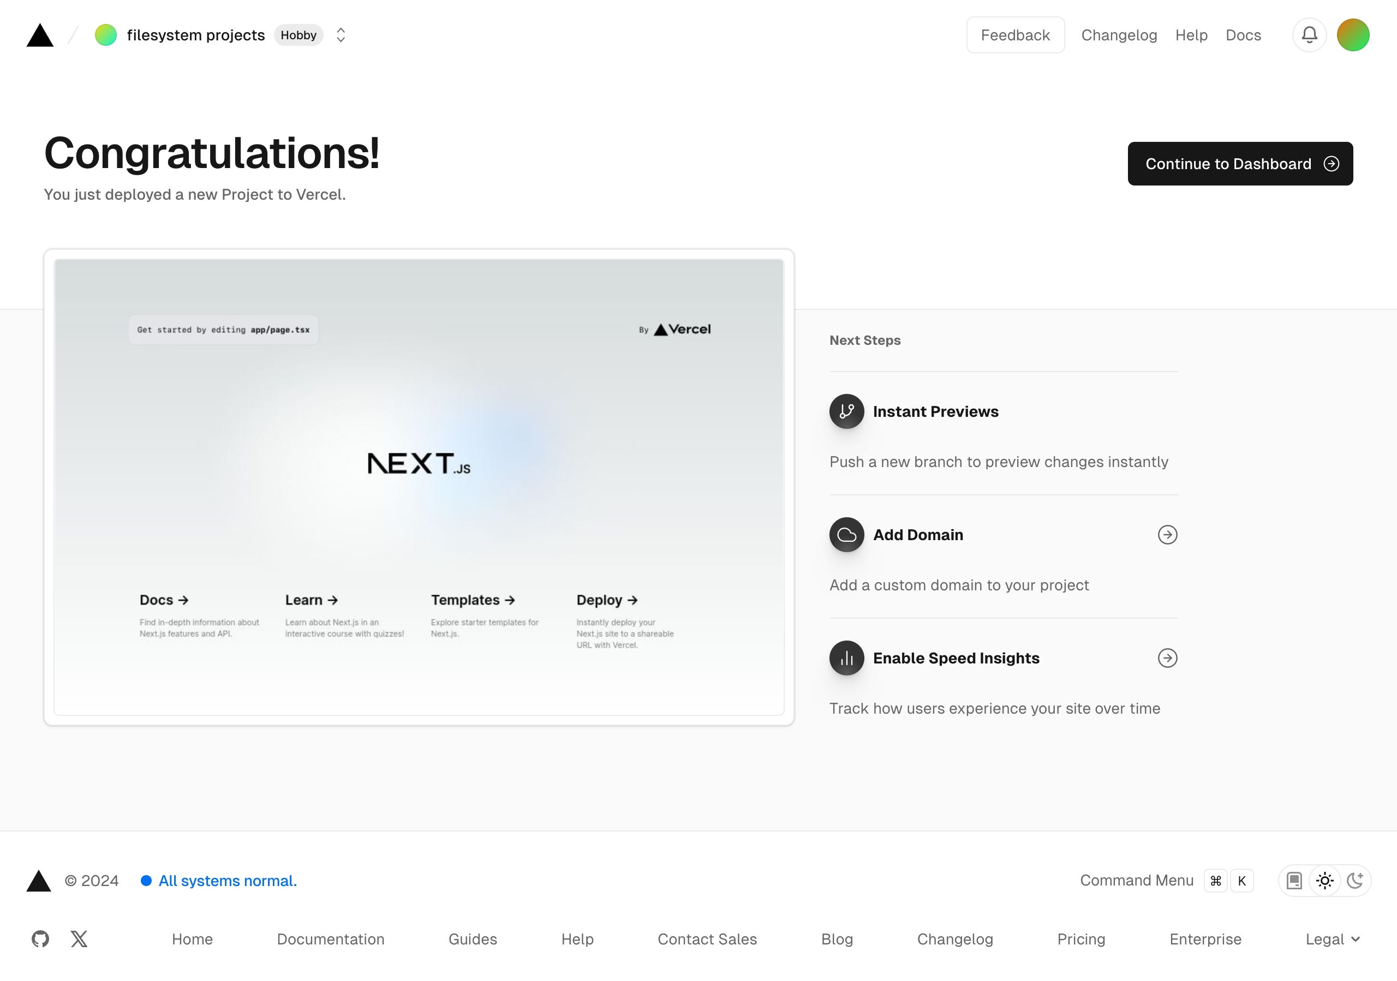Viewport: 1397px width, 981px height.
Task: Click the © 2024 copyright text
Action: pos(92,881)
